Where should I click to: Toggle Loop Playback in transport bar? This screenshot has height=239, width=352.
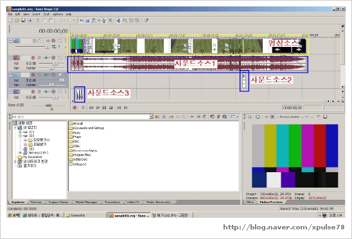point(84,107)
